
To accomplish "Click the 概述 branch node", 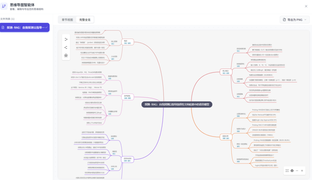I will [x=126, y=41].
